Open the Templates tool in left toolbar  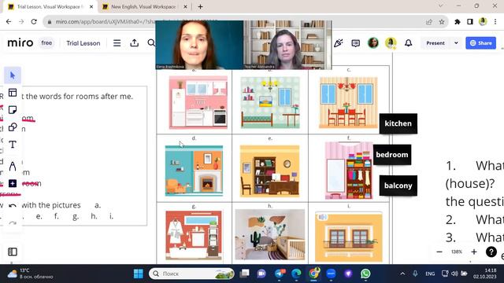[x=13, y=93]
